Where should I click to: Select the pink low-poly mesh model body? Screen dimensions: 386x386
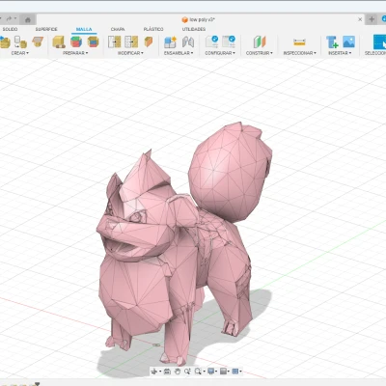point(180,244)
